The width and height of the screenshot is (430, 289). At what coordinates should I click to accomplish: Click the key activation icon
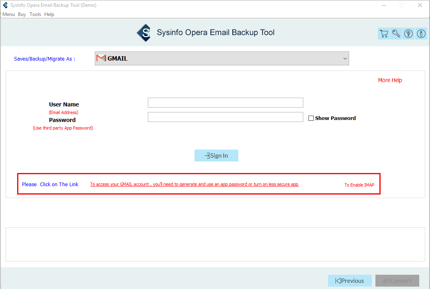click(396, 34)
